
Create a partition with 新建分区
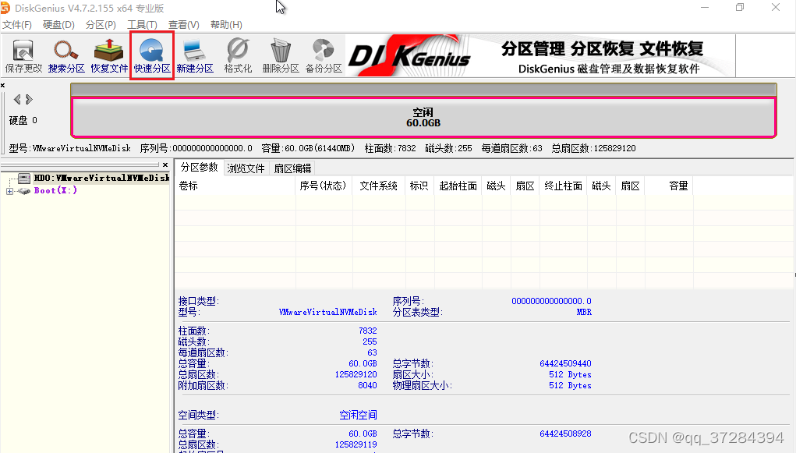194,56
